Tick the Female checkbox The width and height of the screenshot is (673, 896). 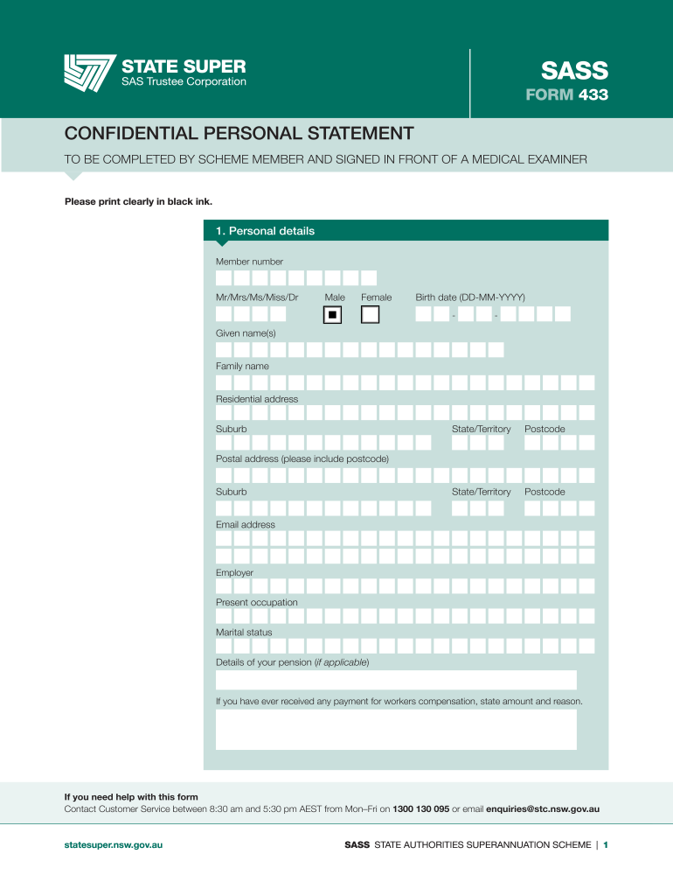tap(371, 314)
